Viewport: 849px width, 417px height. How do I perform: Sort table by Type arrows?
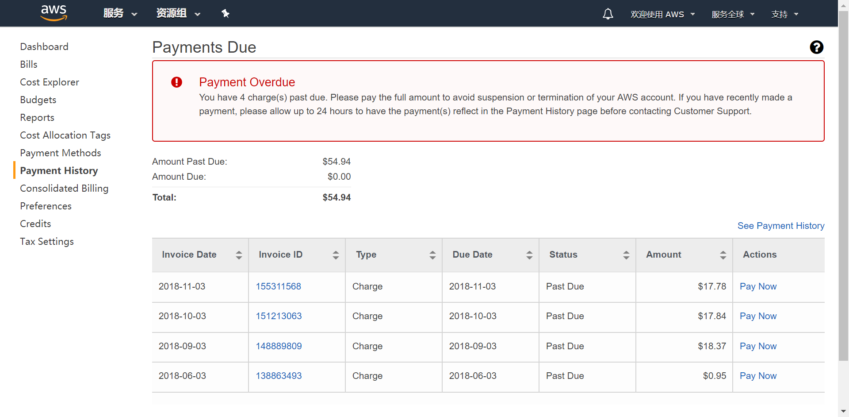[432, 255]
